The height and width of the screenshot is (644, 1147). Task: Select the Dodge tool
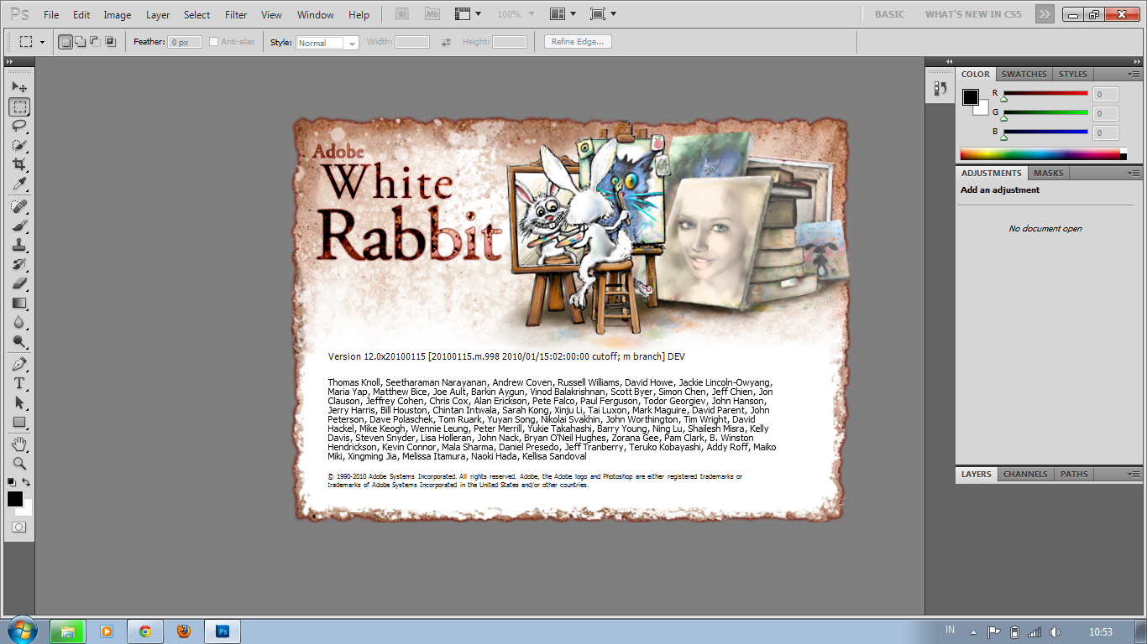[19, 341]
